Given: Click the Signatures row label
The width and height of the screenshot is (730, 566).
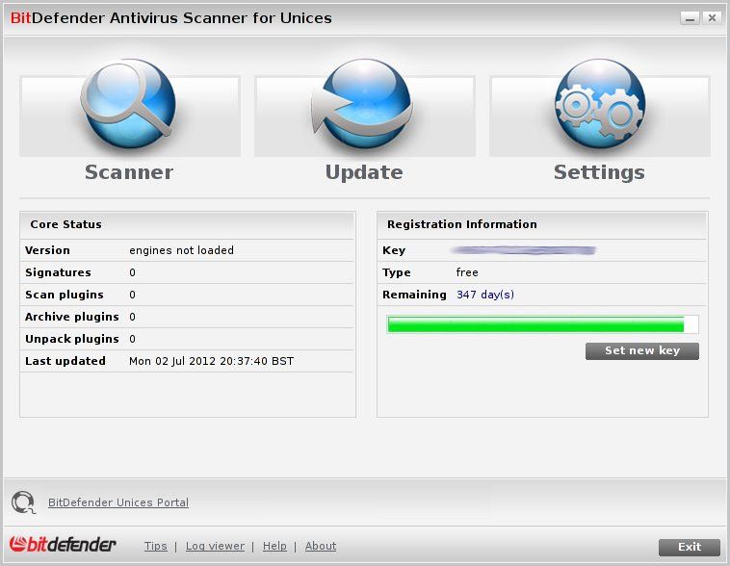Looking at the screenshot, I should click(x=58, y=272).
